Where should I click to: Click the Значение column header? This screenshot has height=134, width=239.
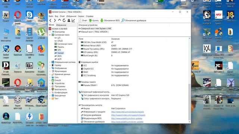pyautogui.click(x=115, y=39)
